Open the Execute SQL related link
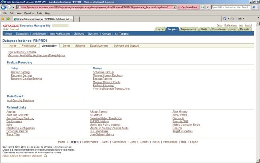 [x=180, y=122]
